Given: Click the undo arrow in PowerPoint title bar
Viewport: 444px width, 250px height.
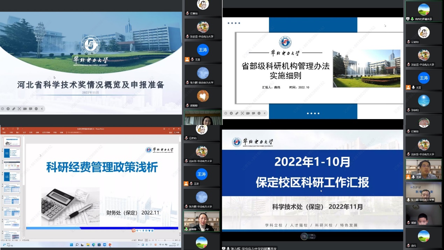Looking at the screenshot, I should click(8, 128).
